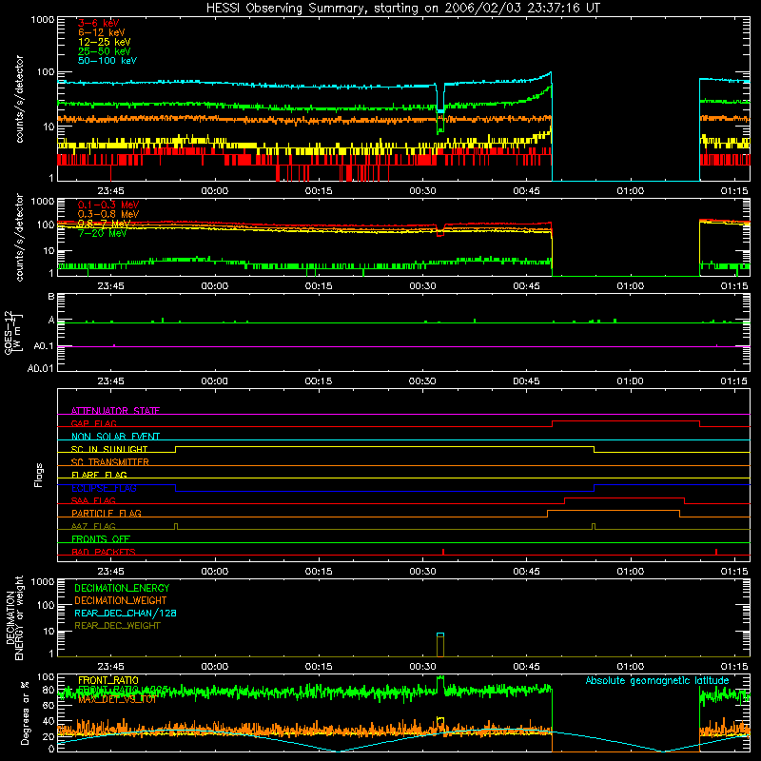Click the '1000' tick label of the top panel
The width and height of the screenshot is (761, 761).
[42, 20]
